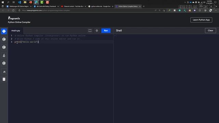
Task: Switch to the Facebook Code with browser tab
Action: (46, 6)
